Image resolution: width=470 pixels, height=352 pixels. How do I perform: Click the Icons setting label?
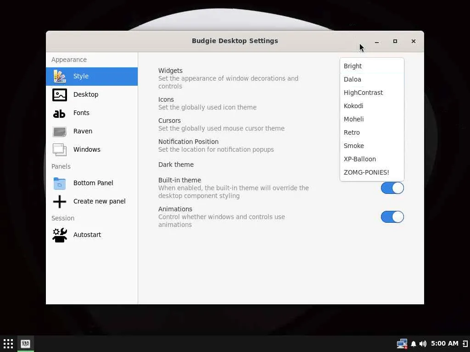coord(166,99)
